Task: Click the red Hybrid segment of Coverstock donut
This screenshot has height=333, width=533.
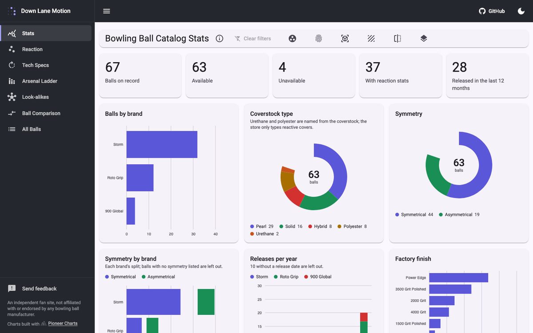Action: (293, 197)
